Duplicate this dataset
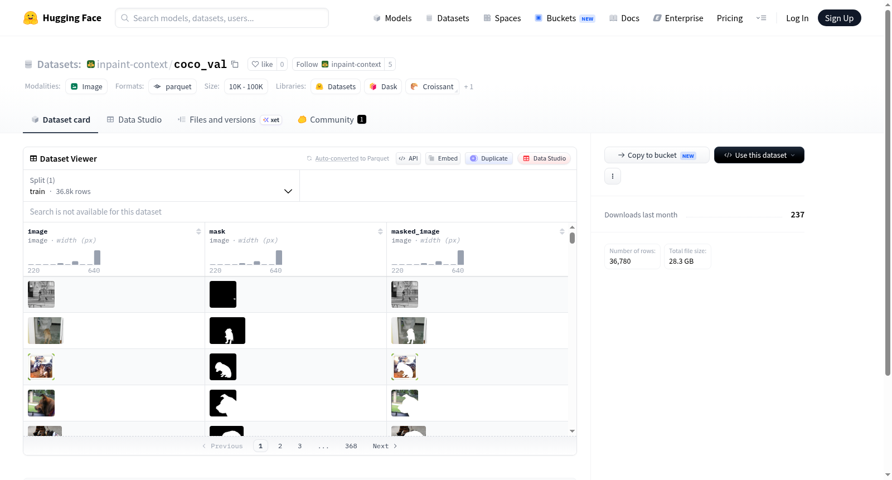Screen dimensions: 892x480 click(x=489, y=158)
